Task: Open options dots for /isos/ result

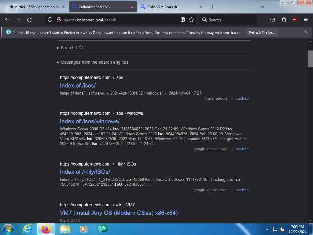Action: (x=232, y=99)
